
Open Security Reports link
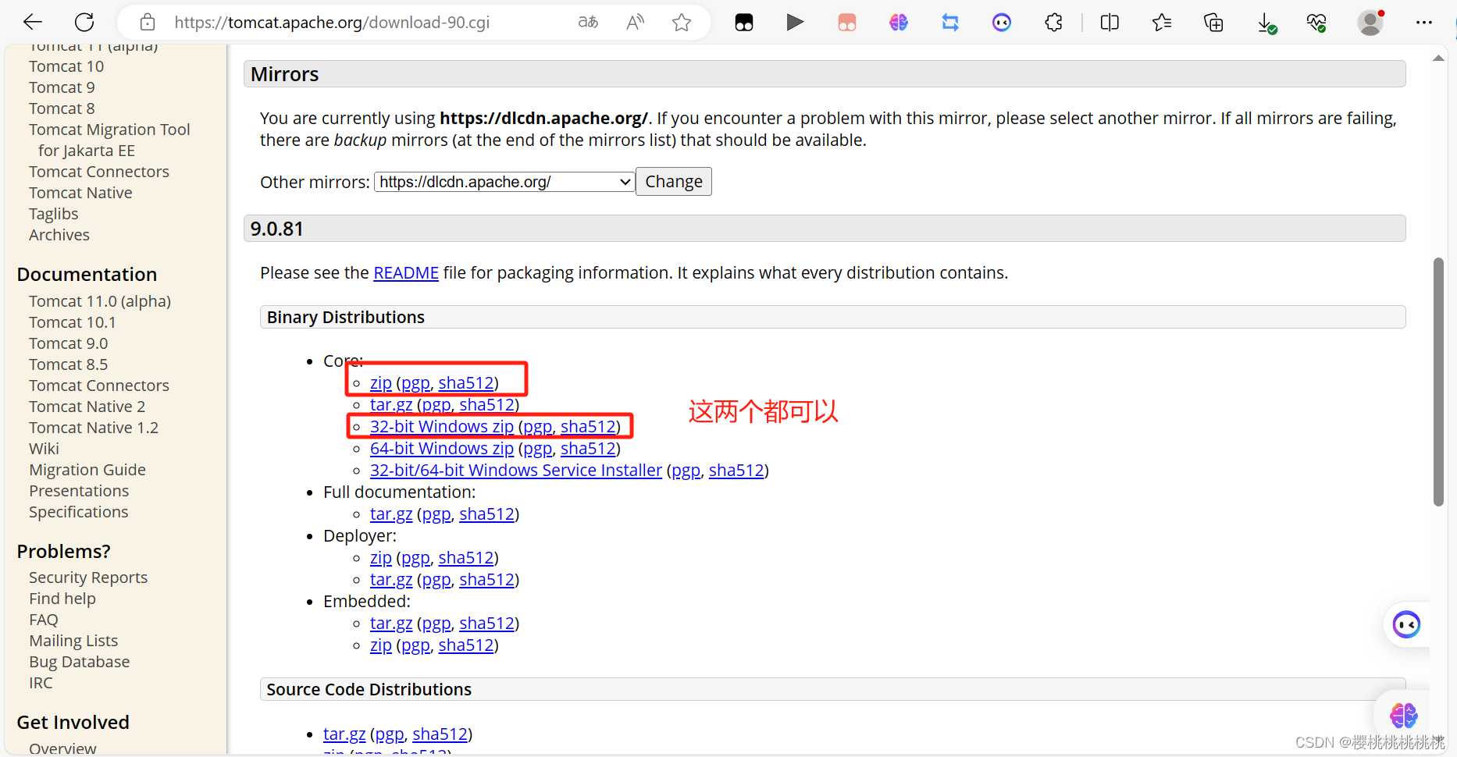[x=88, y=578]
